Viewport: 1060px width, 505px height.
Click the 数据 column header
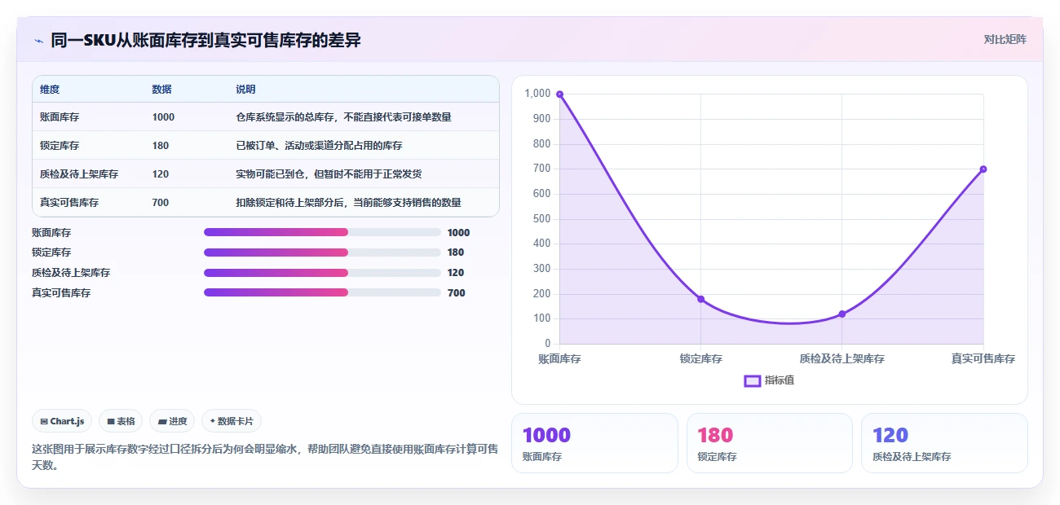(162, 89)
